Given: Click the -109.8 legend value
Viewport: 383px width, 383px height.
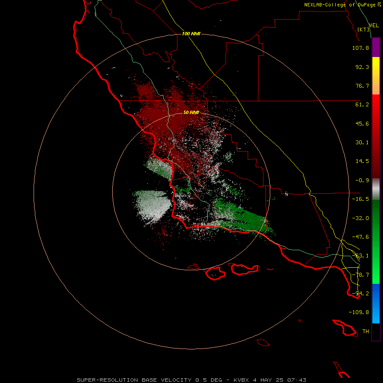Looking at the screenshot, I should click(x=359, y=312).
